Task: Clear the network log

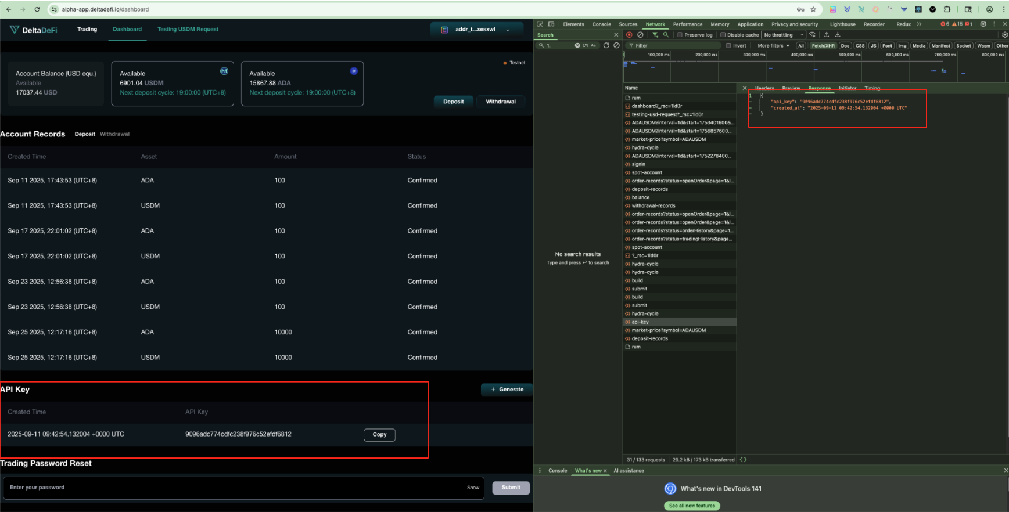Action: 640,35
